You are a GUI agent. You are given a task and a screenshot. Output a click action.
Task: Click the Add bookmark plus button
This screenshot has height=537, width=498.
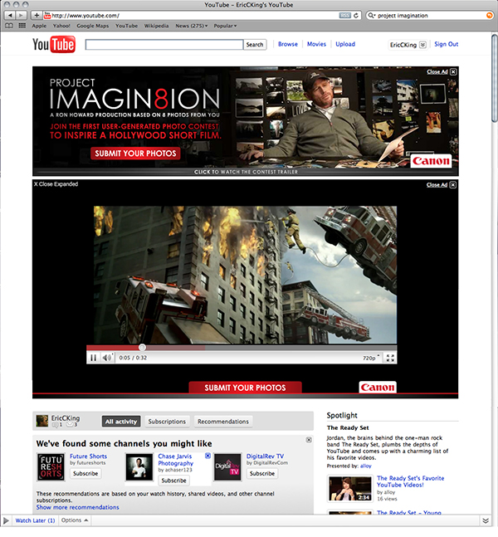coord(37,16)
